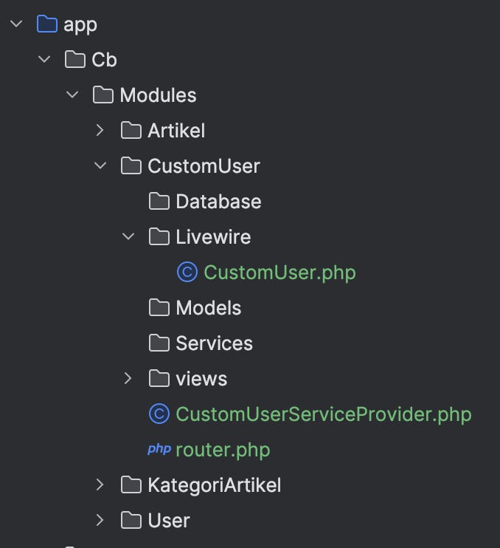This screenshot has height=548, width=500.
Task: Expand the Artikel folder chevron
Action: click(100, 130)
